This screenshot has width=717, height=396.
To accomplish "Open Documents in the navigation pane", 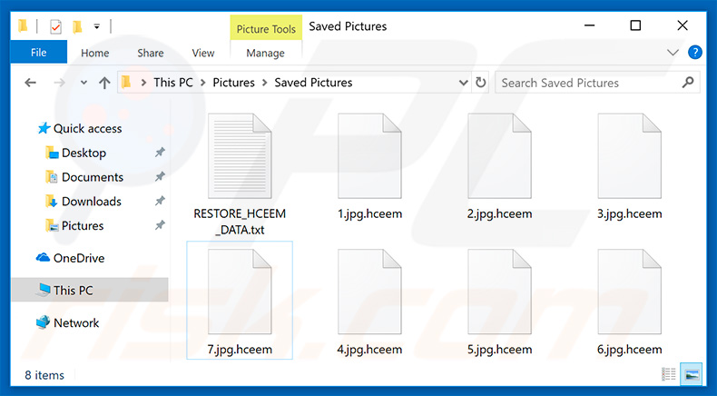I will pyautogui.click(x=84, y=177).
